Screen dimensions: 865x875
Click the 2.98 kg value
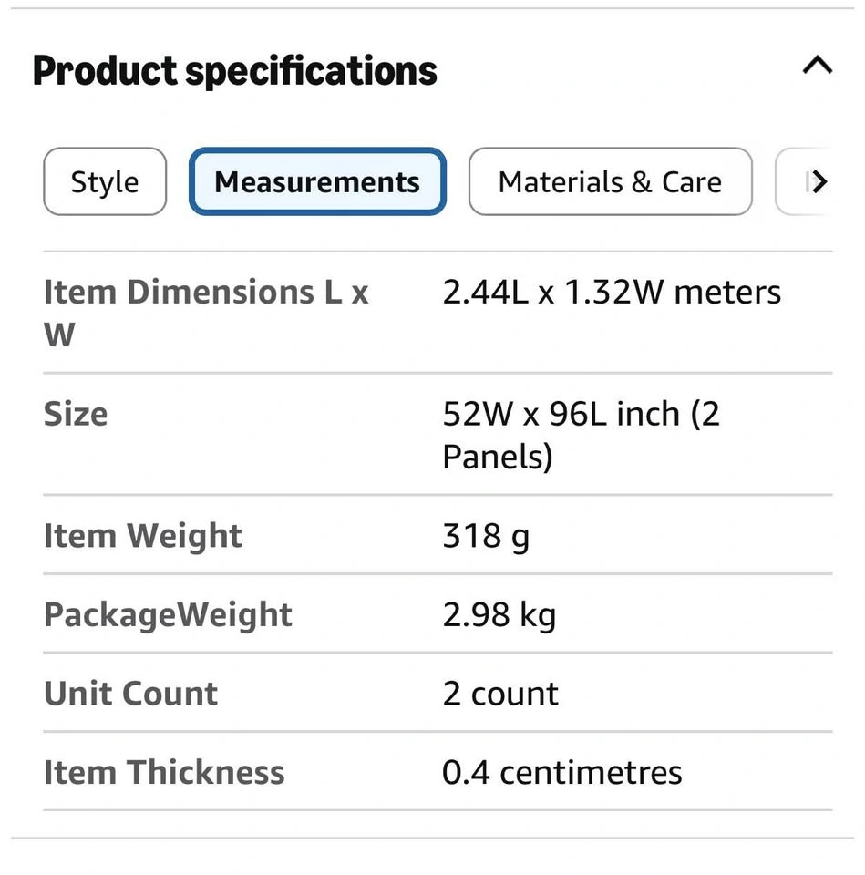tap(499, 615)
